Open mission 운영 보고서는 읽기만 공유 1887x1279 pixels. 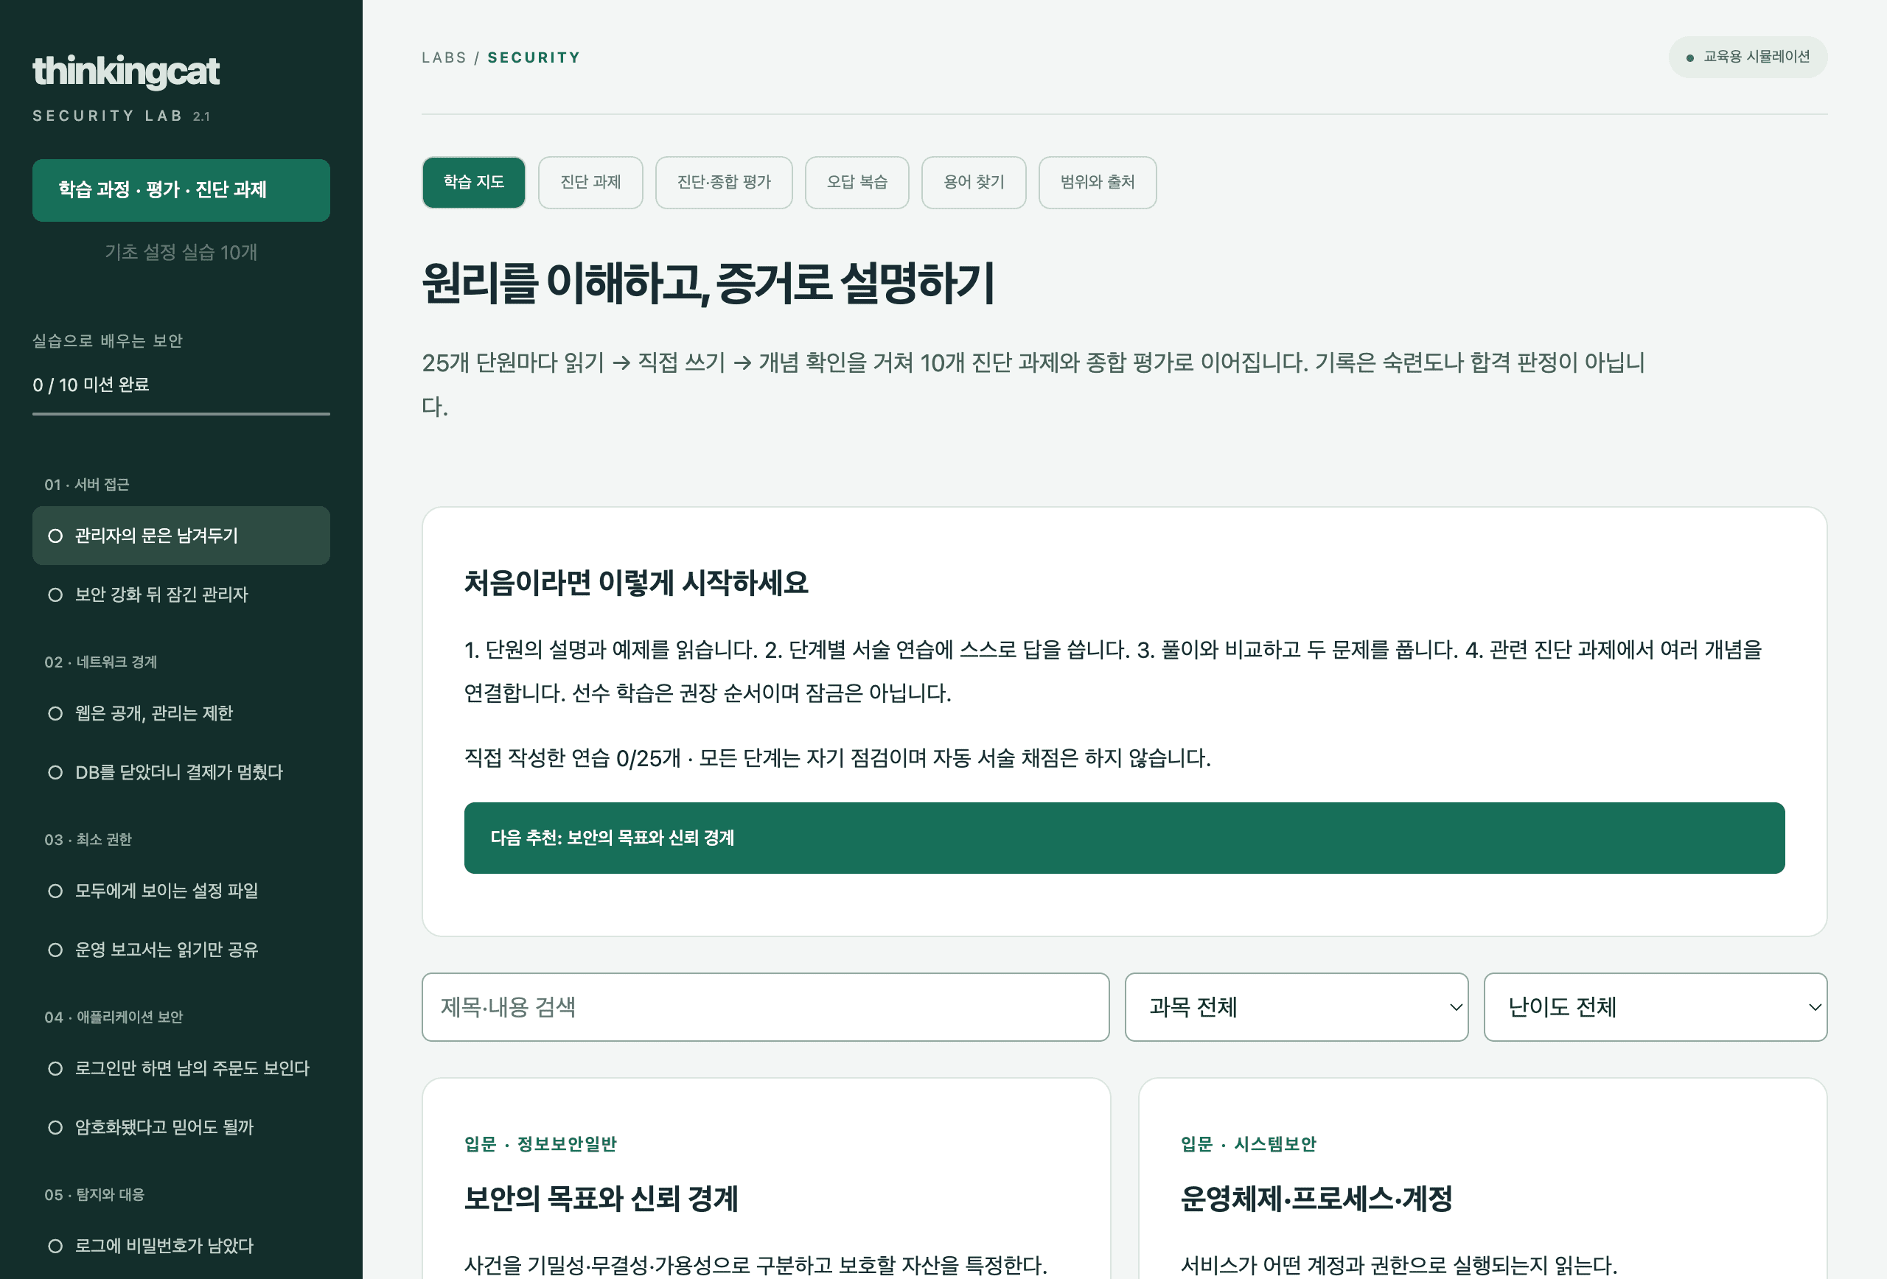click(181, 950)
